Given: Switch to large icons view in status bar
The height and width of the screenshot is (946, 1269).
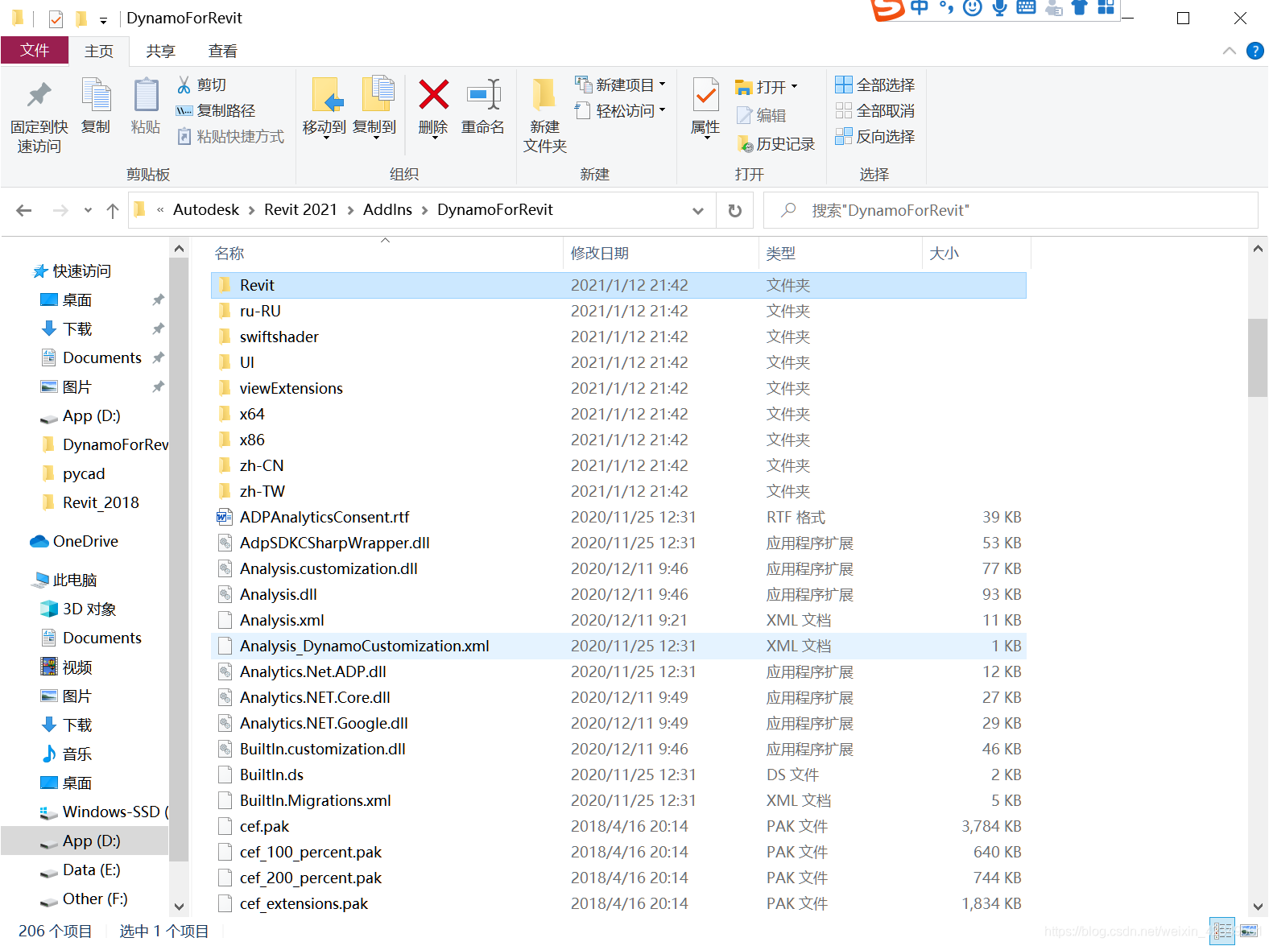Looking at the screenshot, I should [1249, 932].
